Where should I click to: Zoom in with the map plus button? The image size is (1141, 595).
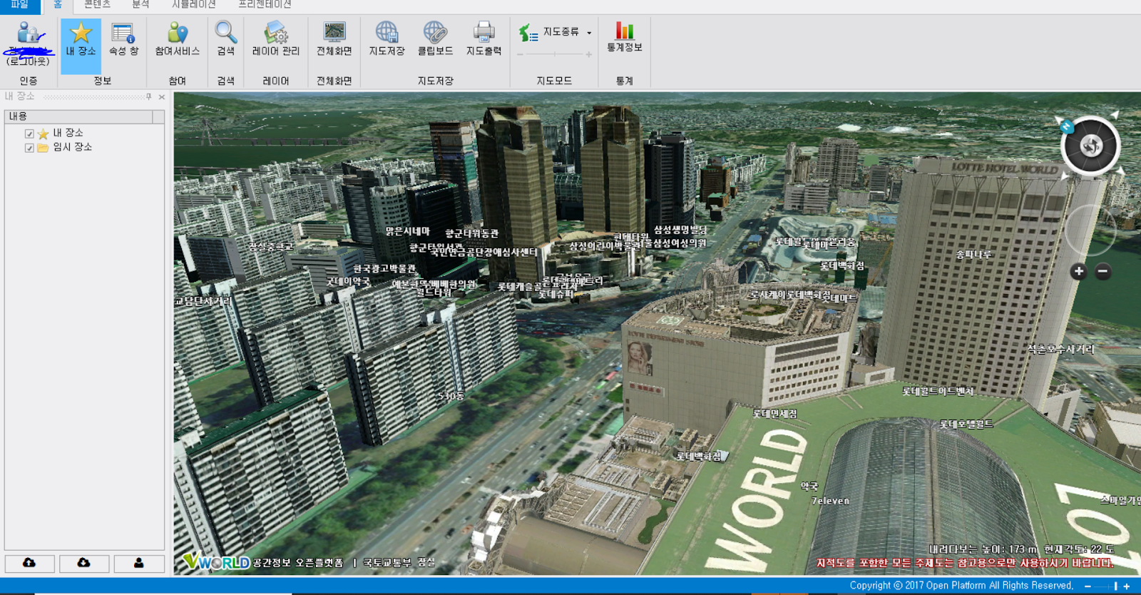coord(1079,271)
